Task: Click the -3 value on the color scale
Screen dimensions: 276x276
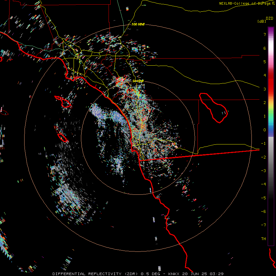Action: [263, 171]
